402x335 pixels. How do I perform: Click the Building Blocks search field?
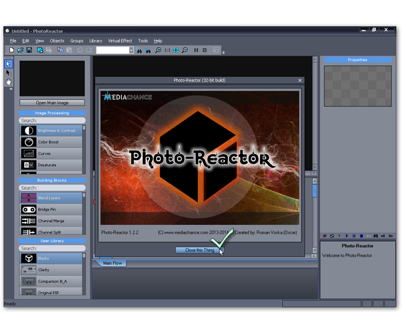(x=52, y=188)
